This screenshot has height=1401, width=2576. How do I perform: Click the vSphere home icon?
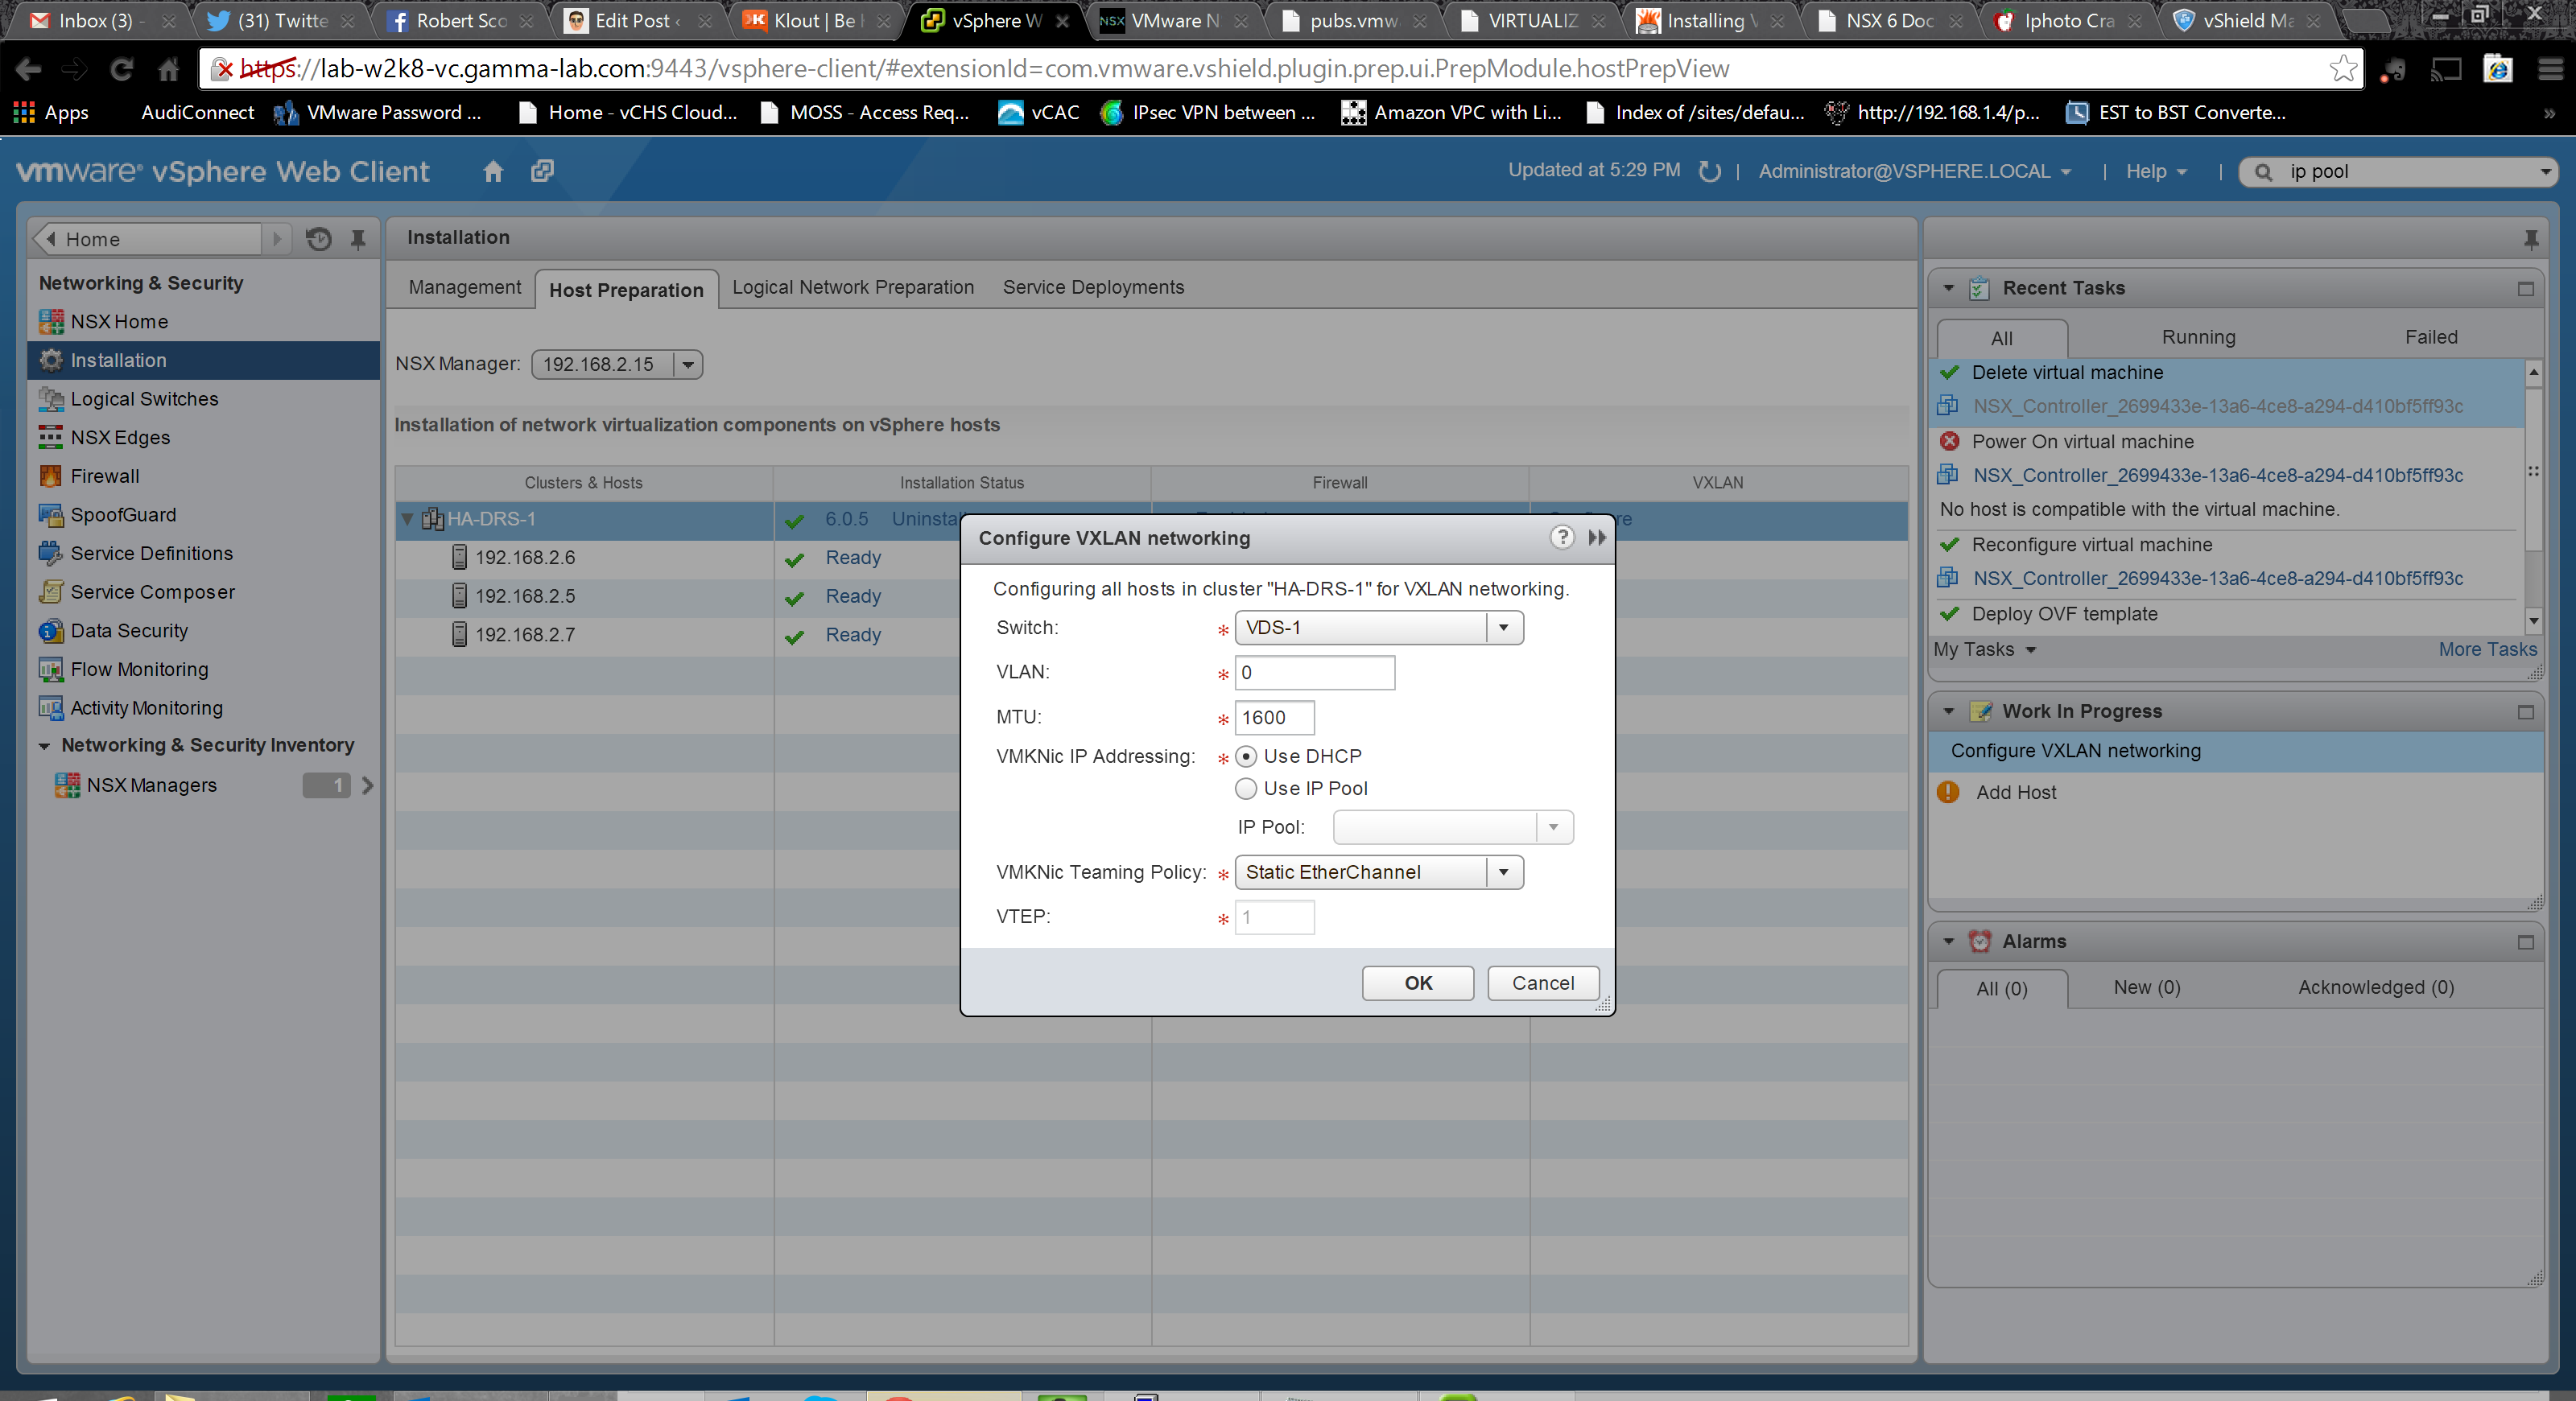pyautogui.click(x=492, y=171)
